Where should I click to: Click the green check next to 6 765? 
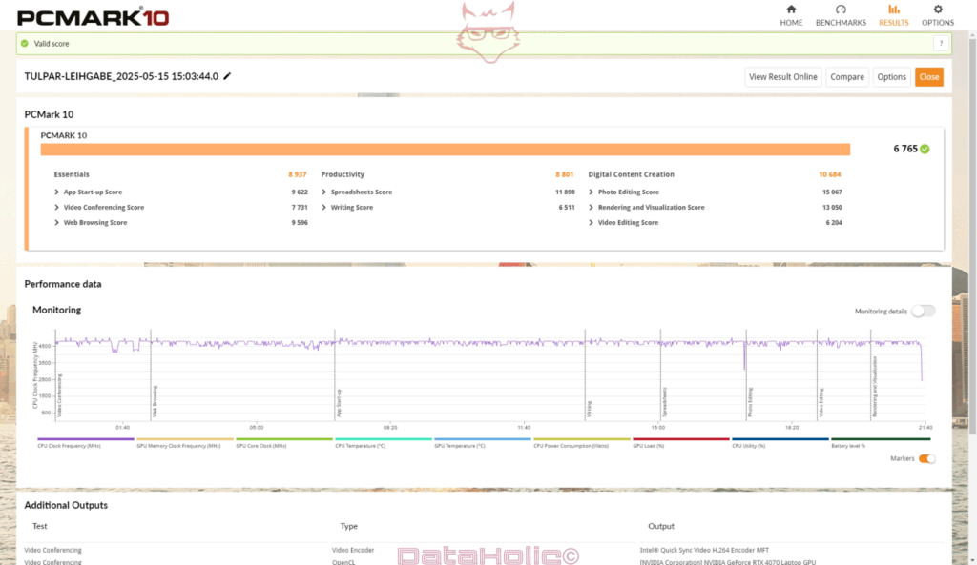tap(925, 149)
